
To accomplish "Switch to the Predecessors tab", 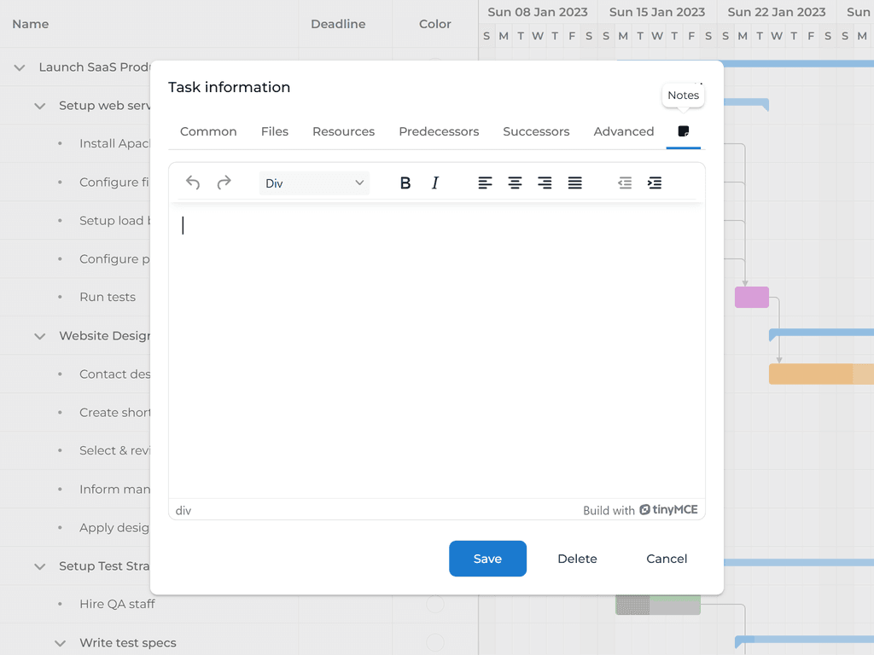I will point(439,131).
